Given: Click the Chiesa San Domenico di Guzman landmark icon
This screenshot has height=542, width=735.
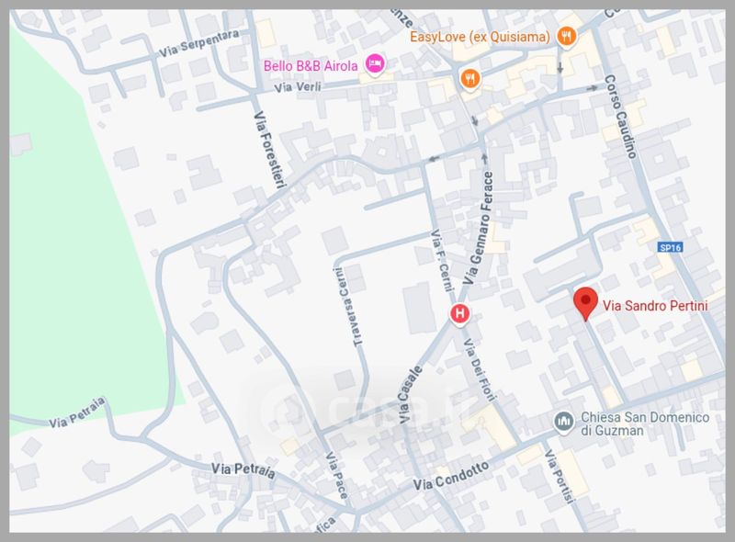Looking at the screenshot, I should [563, 422].
